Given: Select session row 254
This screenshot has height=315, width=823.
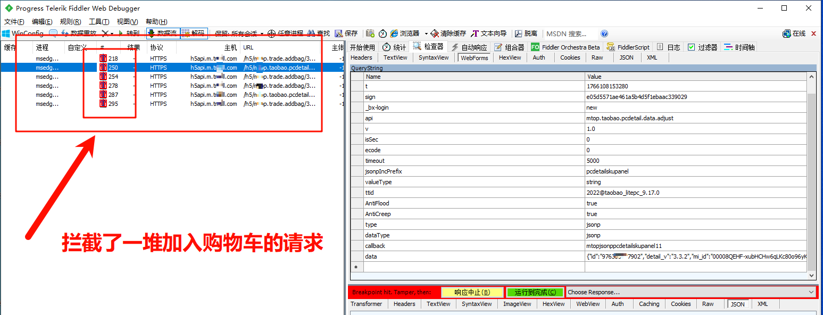Looking at the screenshot, I should click(171, 77).
